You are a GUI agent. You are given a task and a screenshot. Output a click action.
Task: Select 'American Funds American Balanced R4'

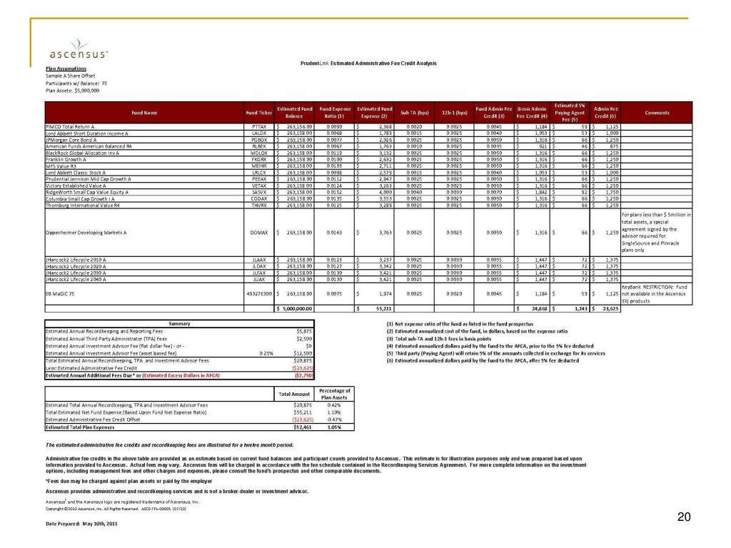89,146
